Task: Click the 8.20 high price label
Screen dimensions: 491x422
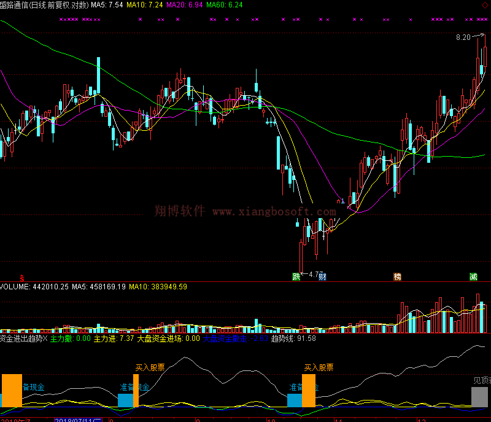Action: pyautogui.click(x=463, y=37)
